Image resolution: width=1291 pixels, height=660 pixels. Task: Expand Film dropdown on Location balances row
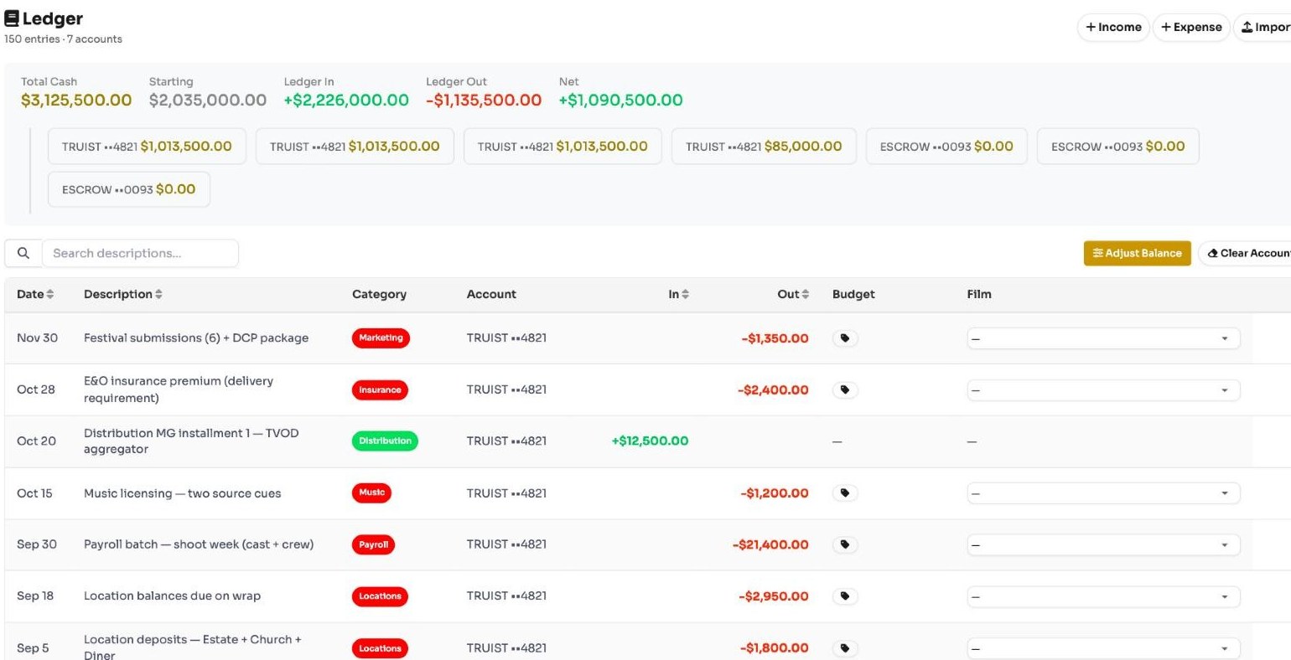tap(1103, 596)
